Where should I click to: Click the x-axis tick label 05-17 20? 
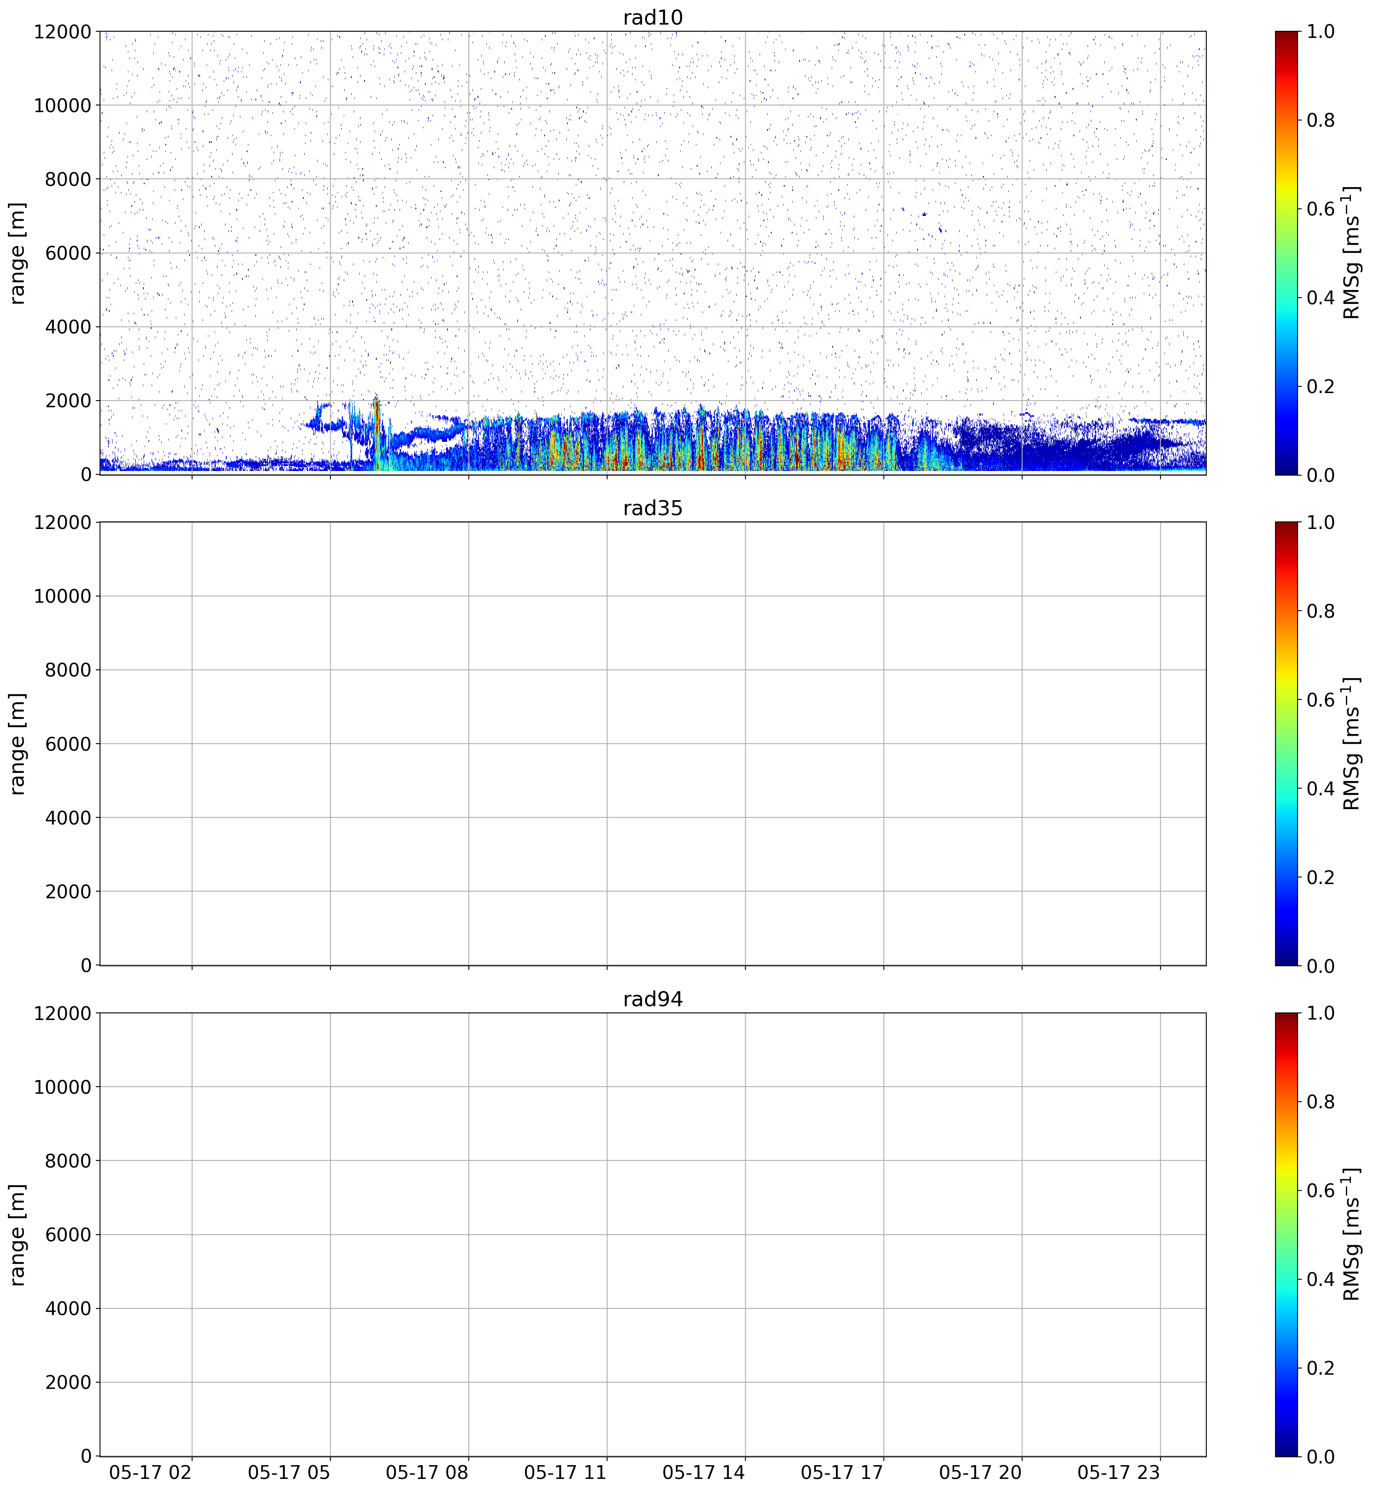980,1472
